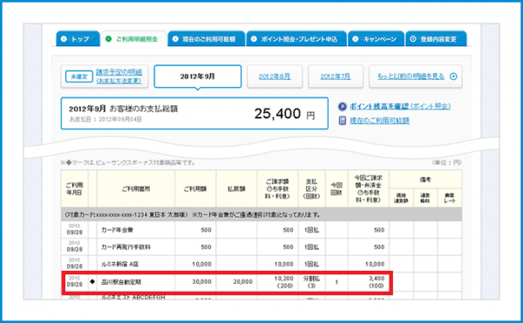Click arrow icon on キャンペーン tab
Image resolution: width=523 pixels, height=323 pixels.
[x=356, y=38]
